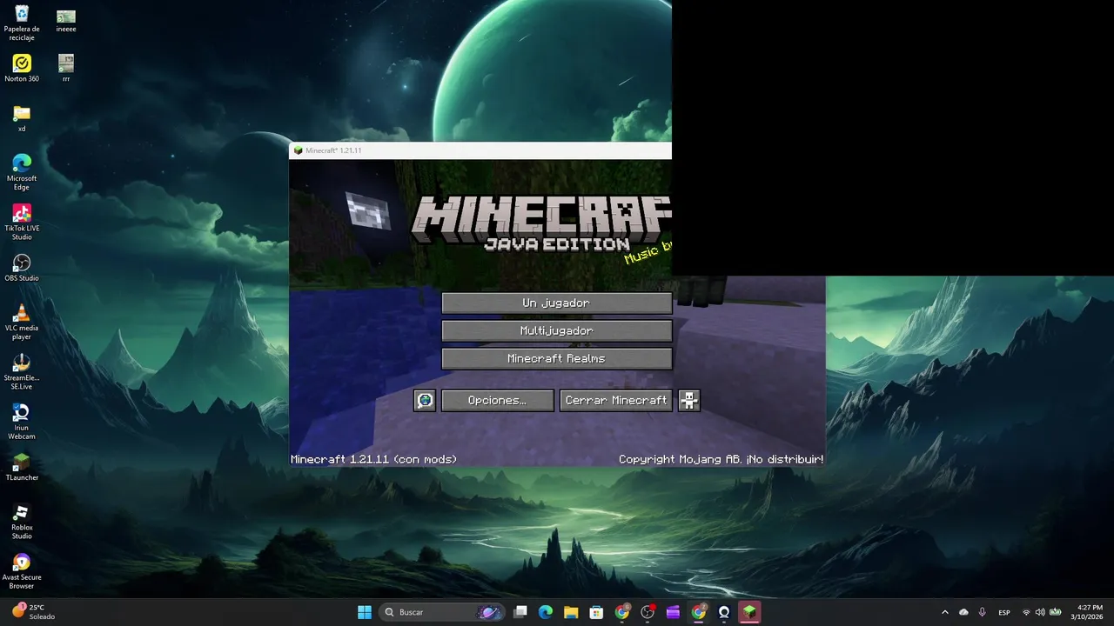1114x626 pixels.
Task: Open the rrr desktop file
Action: 66,69
